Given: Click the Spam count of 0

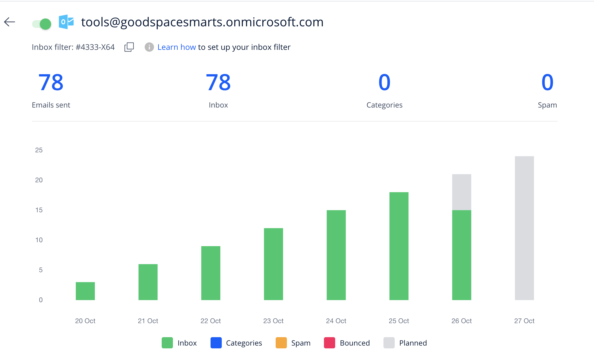Looking at the screenshot, I should (x=547, y=82).
